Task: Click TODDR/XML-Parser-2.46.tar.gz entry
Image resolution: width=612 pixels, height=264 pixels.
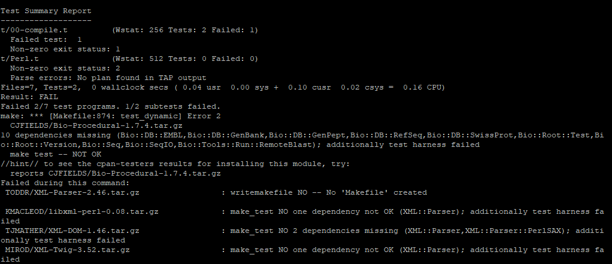Action: [x=72, y=192]
